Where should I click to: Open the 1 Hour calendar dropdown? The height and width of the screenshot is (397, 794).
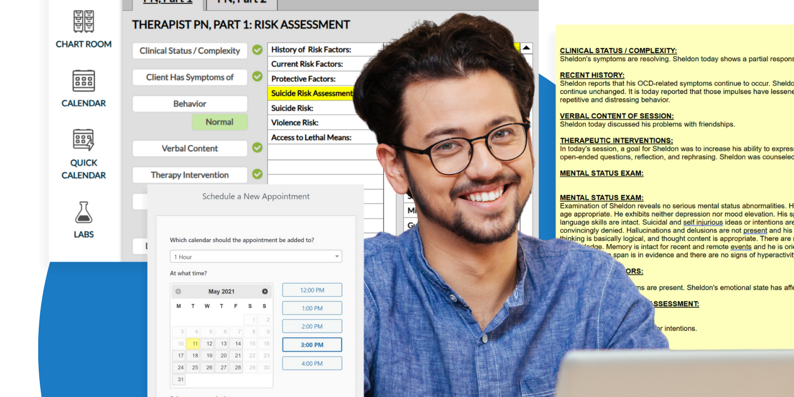(x=256, y=257)
